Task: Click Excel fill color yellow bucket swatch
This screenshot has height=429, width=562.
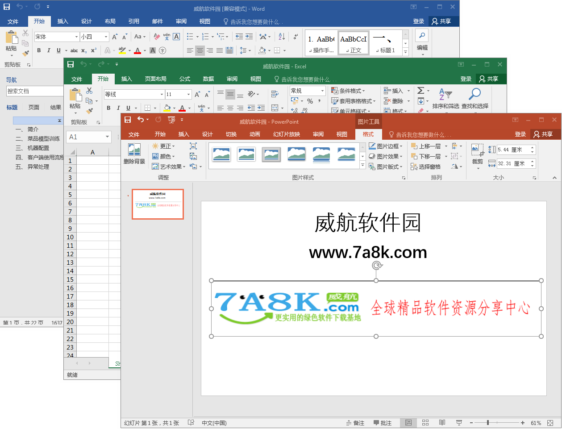Action: coord(167,108)
